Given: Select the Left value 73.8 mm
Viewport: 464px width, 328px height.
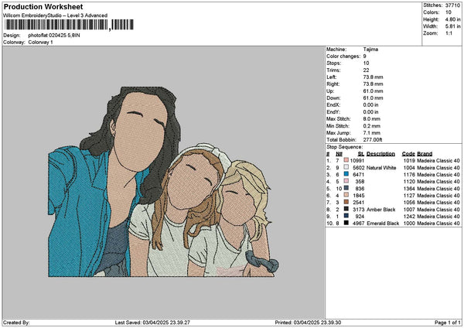Looking at the screenshot, I should coord(374,77).
